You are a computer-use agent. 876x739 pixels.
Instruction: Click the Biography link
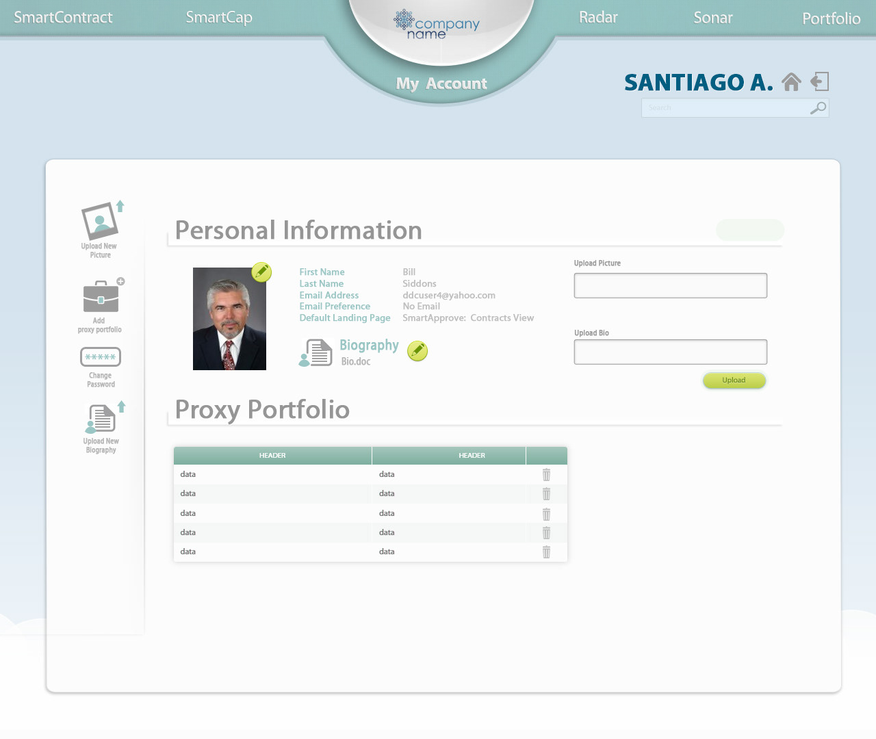click(369, 346)
